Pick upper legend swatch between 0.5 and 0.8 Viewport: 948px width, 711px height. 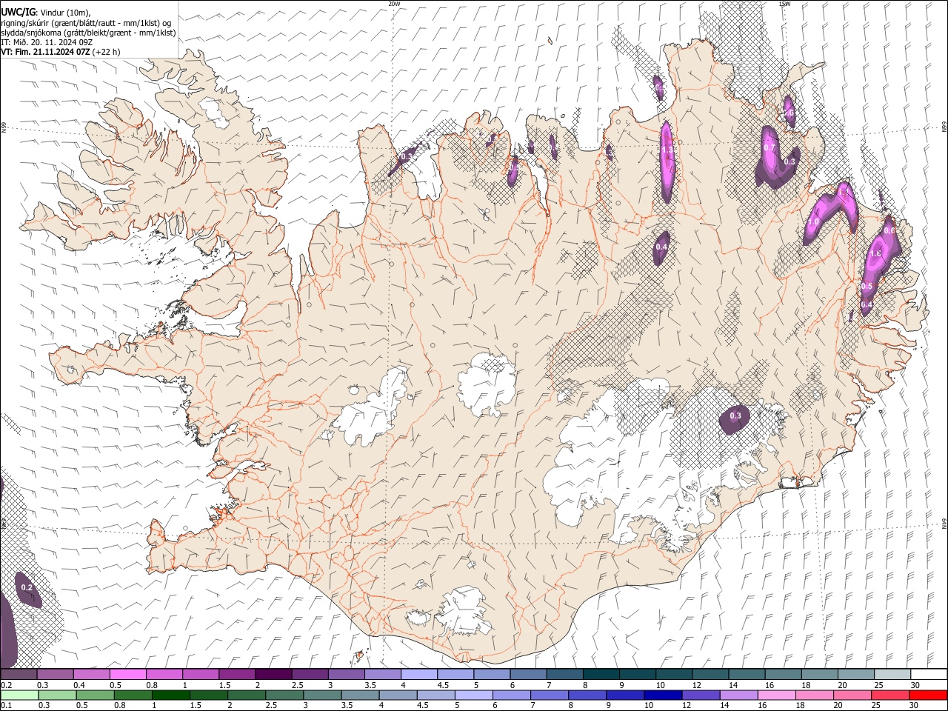127,674
